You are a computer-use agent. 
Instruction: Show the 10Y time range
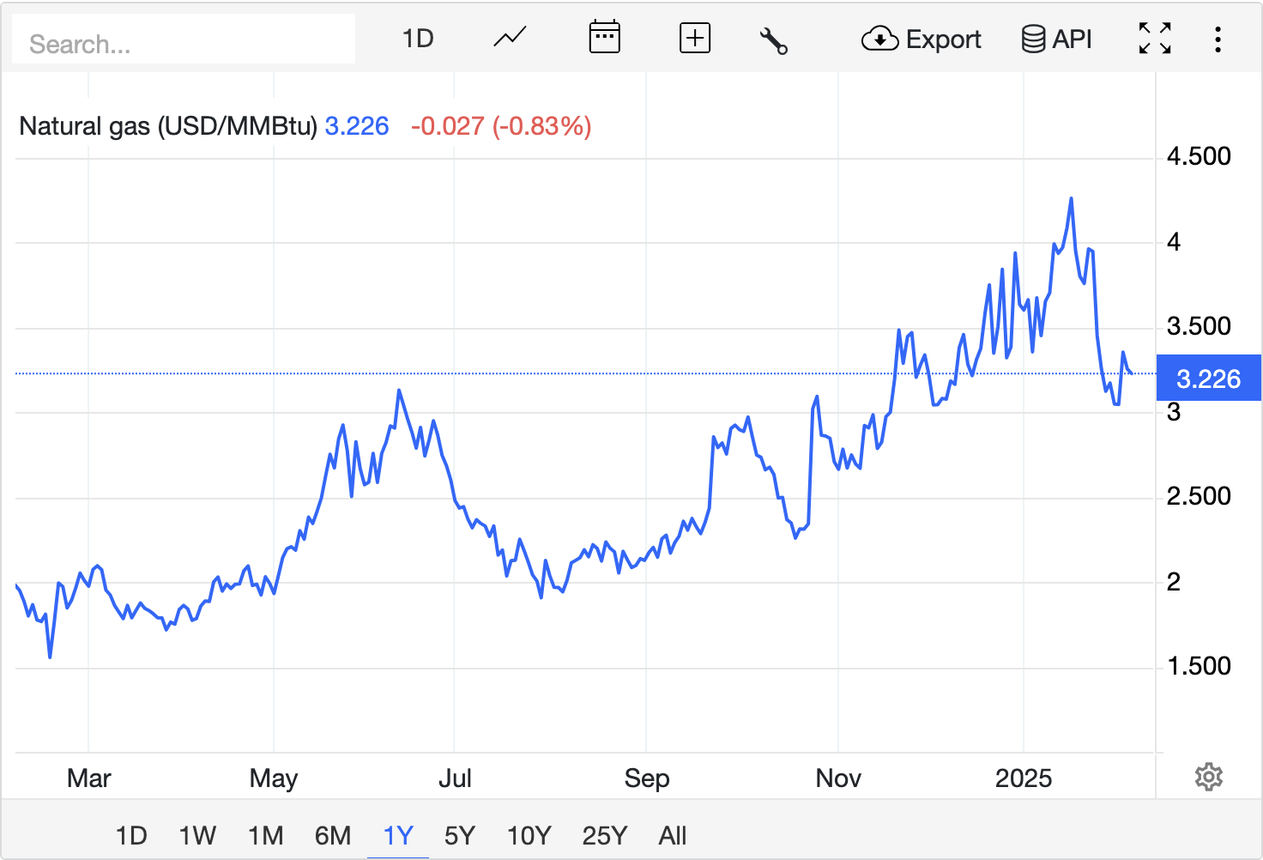(529, 835)
